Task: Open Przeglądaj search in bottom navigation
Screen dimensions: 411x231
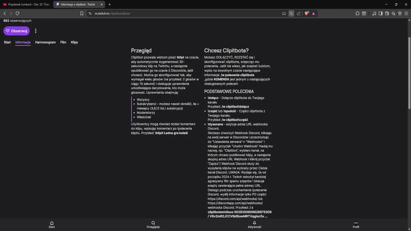Action: (153, 225)
